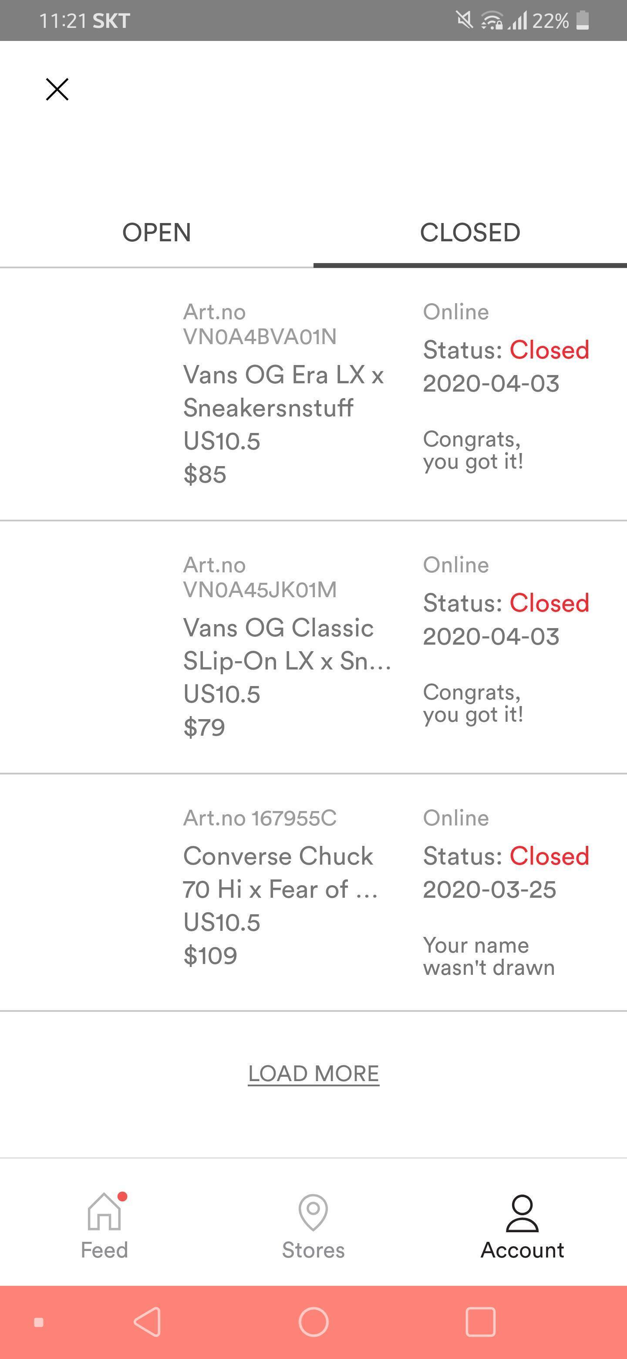The width and height of the screenshot is (627, 1359).
Task: Tap article number VN0A4BVA01N
Action: pos(260,337)
